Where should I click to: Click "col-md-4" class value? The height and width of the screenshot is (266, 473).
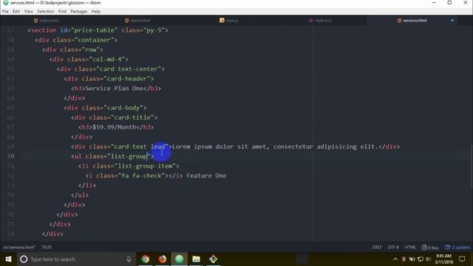coord(107,59)
